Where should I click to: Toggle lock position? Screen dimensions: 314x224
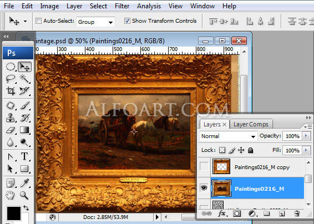(x=241, y=150)
